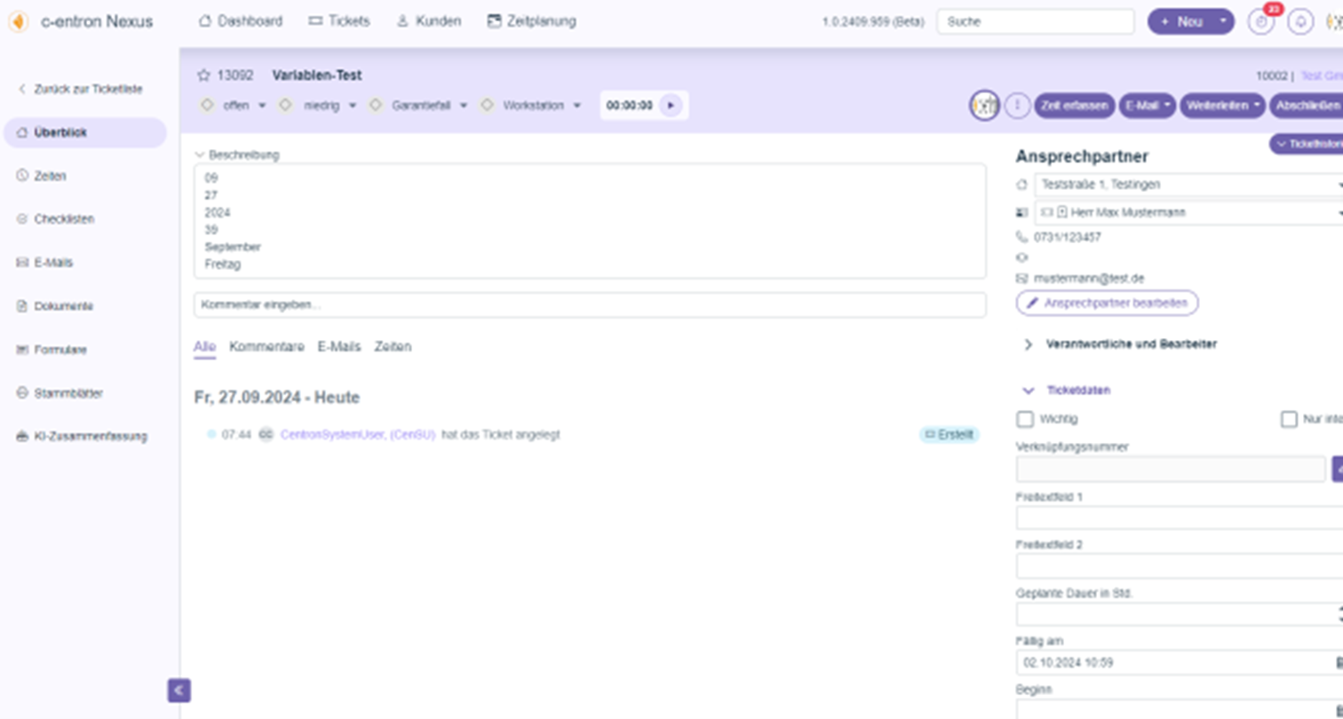Start the ticket timer play button

(671, 106)
